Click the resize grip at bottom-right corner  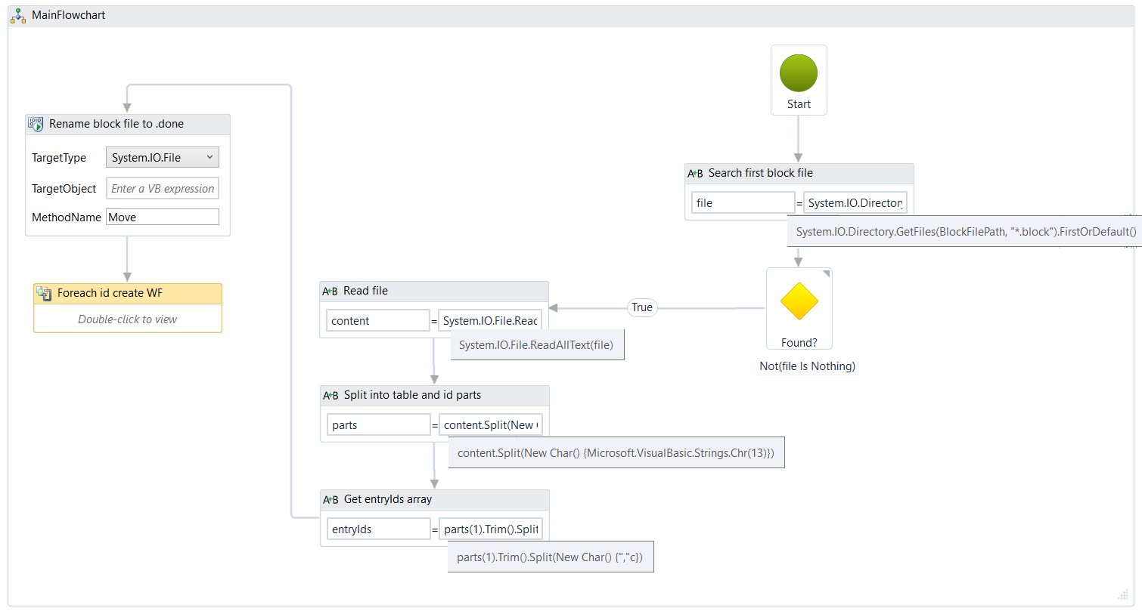1122,595
